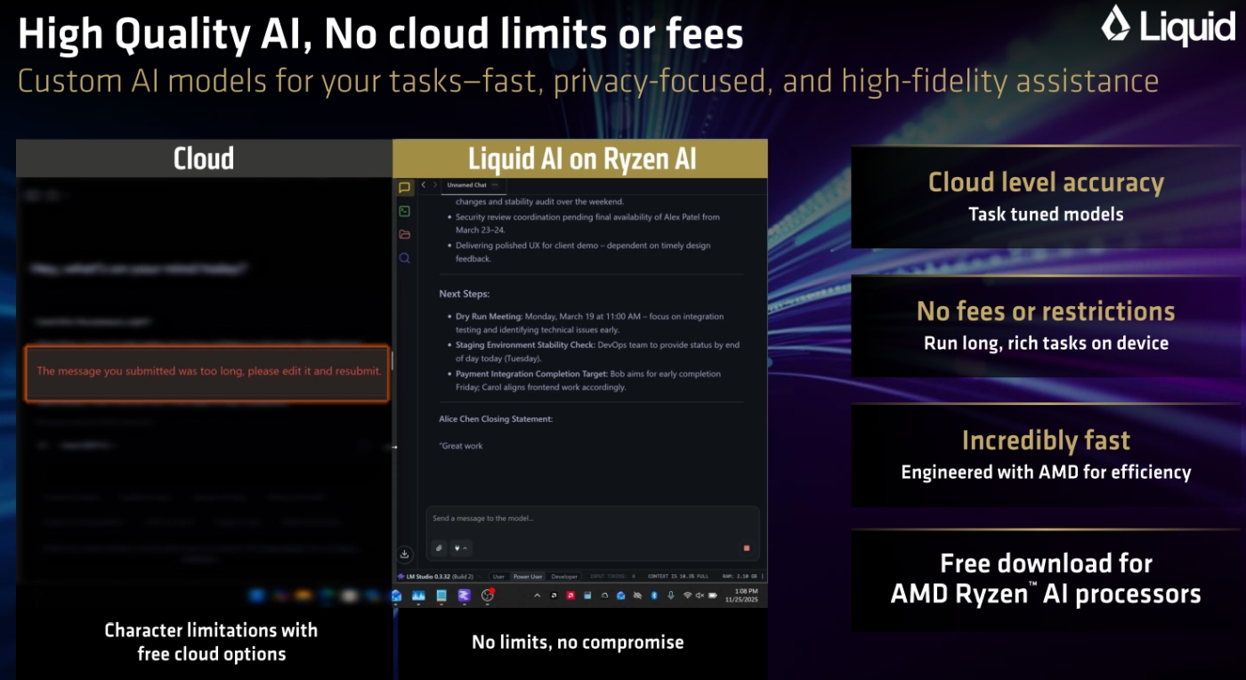Click the 'INPUT TOKENS: 0' status
Viewport: 1246px width, 680px height.
click(x=612, y=577)
